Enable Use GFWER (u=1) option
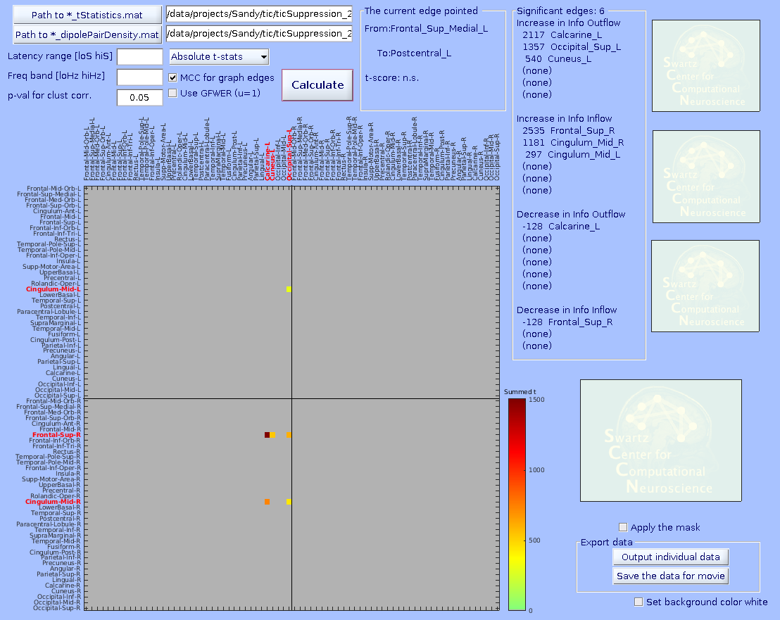This screenshot has height=620, width=780. (x=173, y=93)
